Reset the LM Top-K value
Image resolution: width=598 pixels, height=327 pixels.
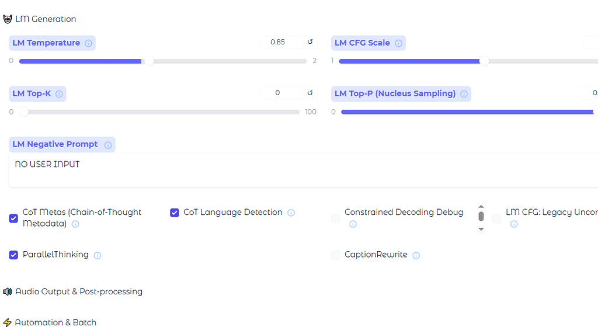click(310, 93)
